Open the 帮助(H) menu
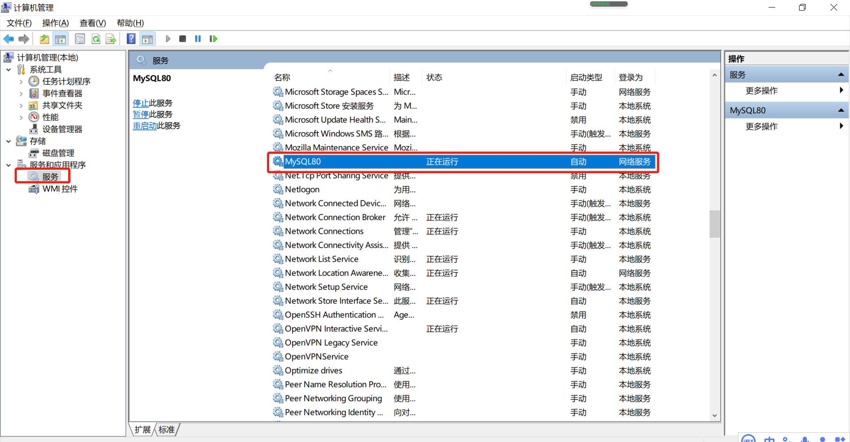This screenshot has height=442, width=850. (130, 23)
